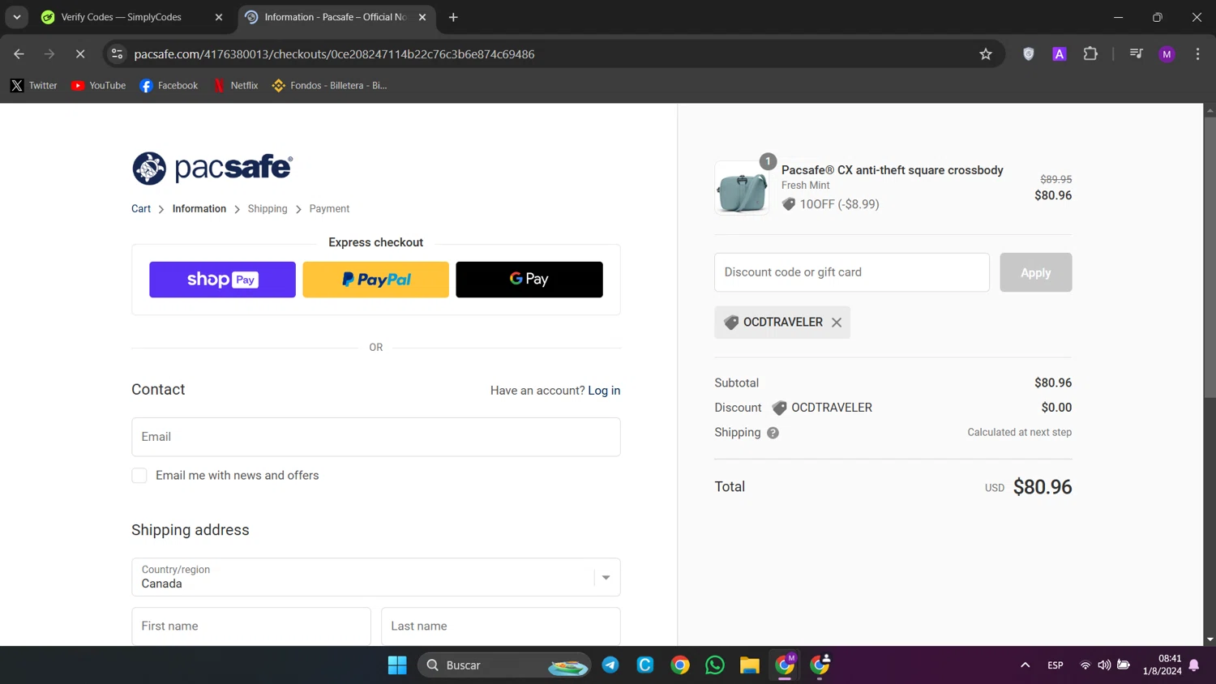Image resolution: width=1216 pixels, height=684 pixels.
Task: Open the Fondos - Billetera bookmark
Action: (x=330, y=85)
